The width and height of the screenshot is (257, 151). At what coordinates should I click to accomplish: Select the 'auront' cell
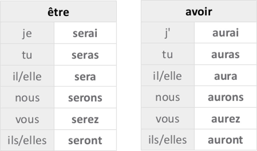225,140
